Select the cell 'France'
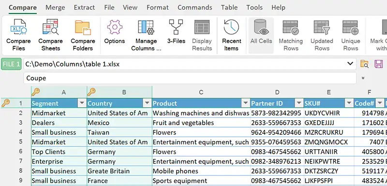The width and height of the screenshot is (387, 186). pos(119,181)
